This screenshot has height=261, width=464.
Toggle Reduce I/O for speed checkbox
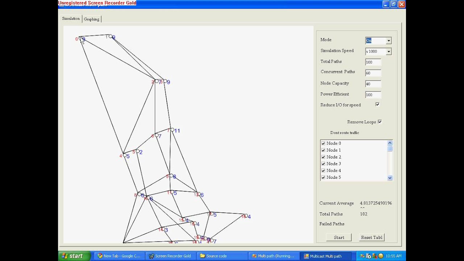click(x=377, y=104)
